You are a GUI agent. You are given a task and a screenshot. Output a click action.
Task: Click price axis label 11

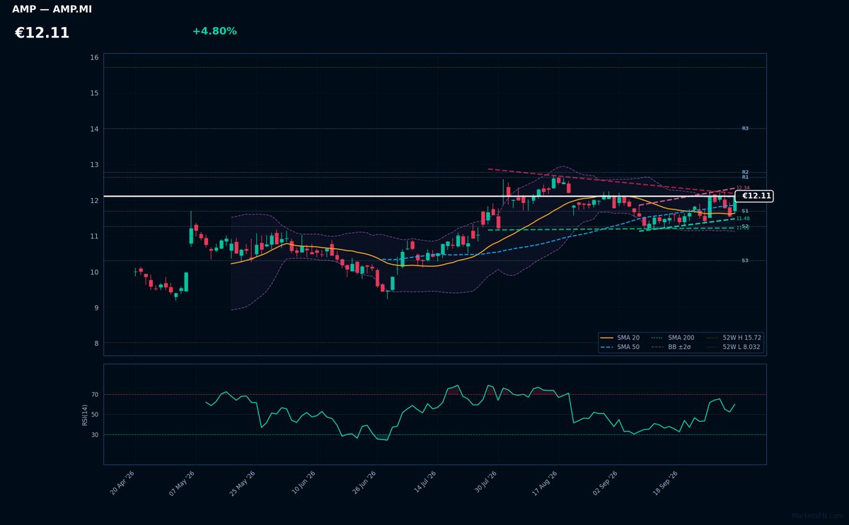click(x=94, y=236)
